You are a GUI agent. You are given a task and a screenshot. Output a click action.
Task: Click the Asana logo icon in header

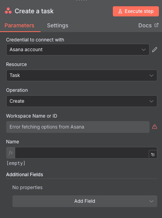pyautogui.click(x=8, y=11)
